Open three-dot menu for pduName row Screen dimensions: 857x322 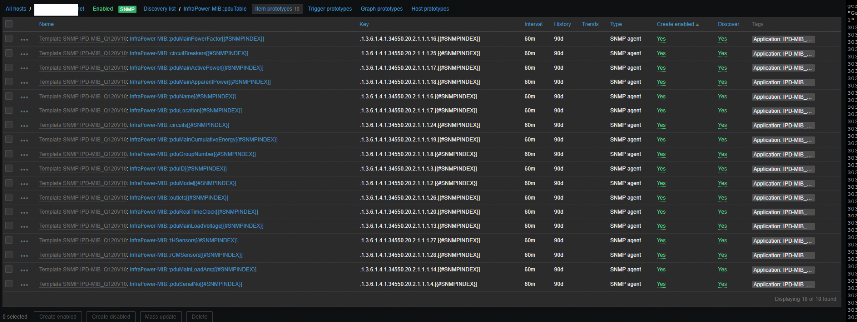tap(24, 97)
